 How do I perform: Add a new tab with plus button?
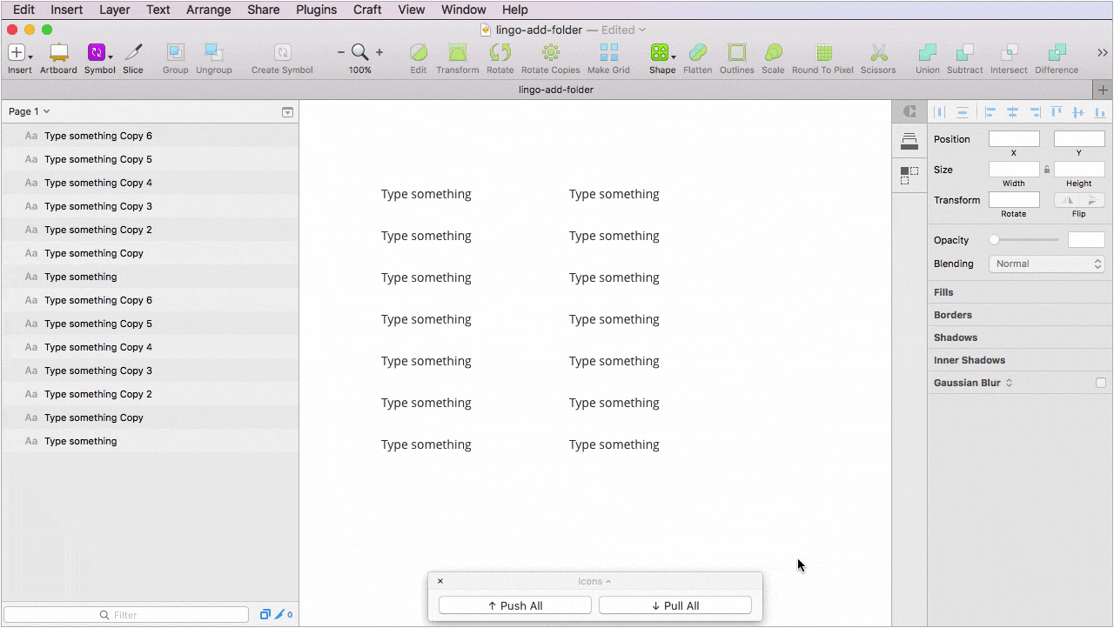1103,90
